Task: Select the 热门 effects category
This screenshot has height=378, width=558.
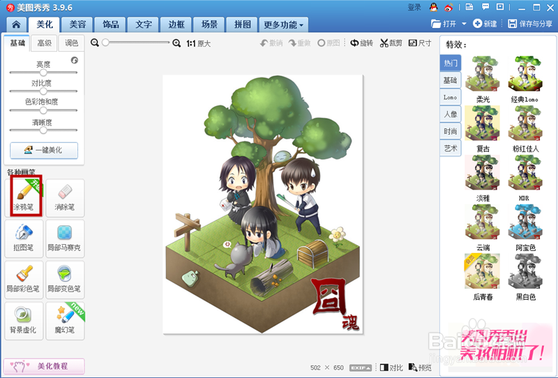Action: point(451,63)
